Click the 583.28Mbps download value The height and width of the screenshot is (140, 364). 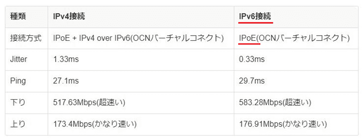[x=275, y=103]
